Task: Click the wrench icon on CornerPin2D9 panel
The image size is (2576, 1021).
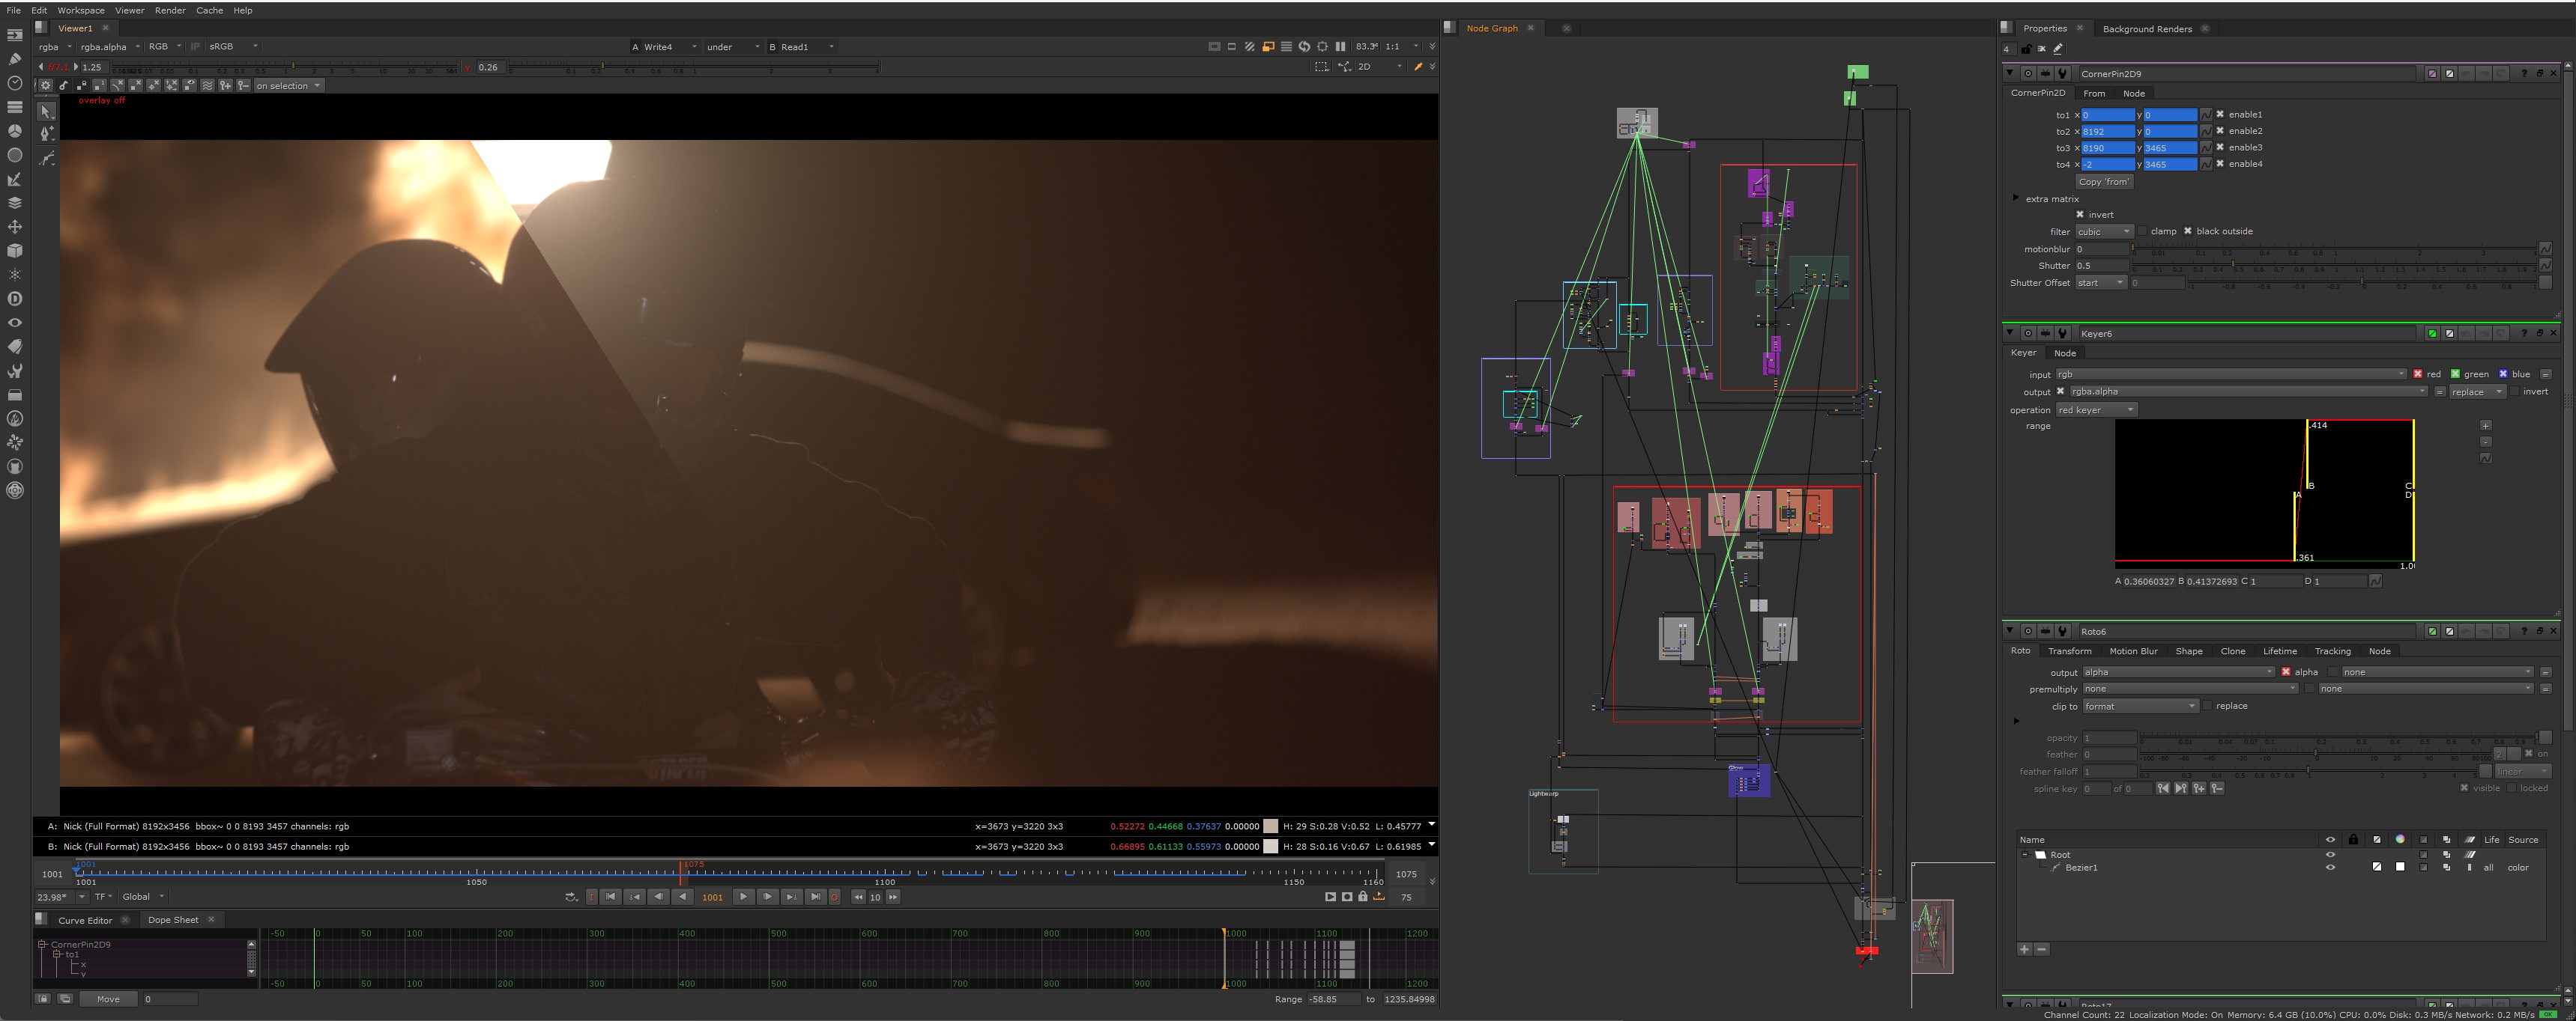Action: click(2062, 73)
